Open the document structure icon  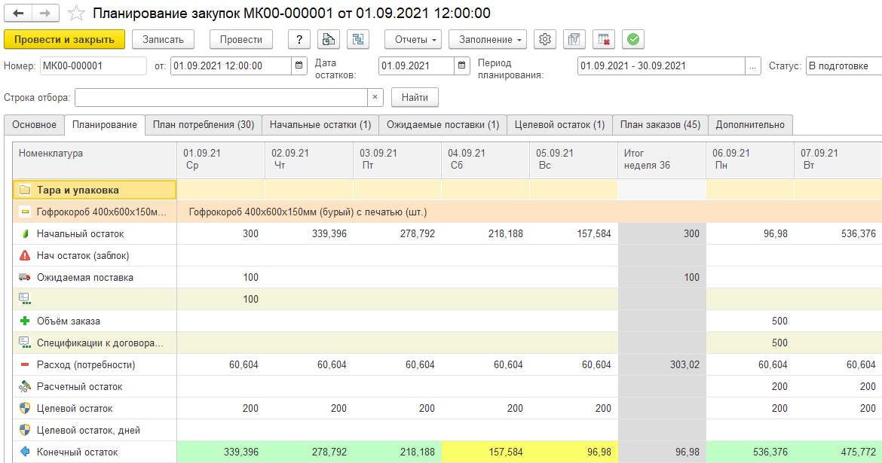pos(358,39)
